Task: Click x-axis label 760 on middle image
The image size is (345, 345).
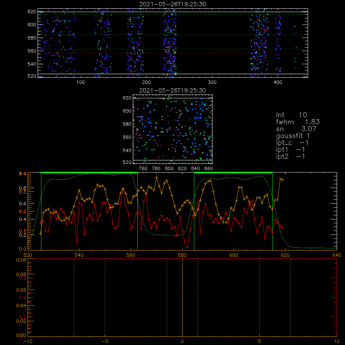Action: click(143, 169)
